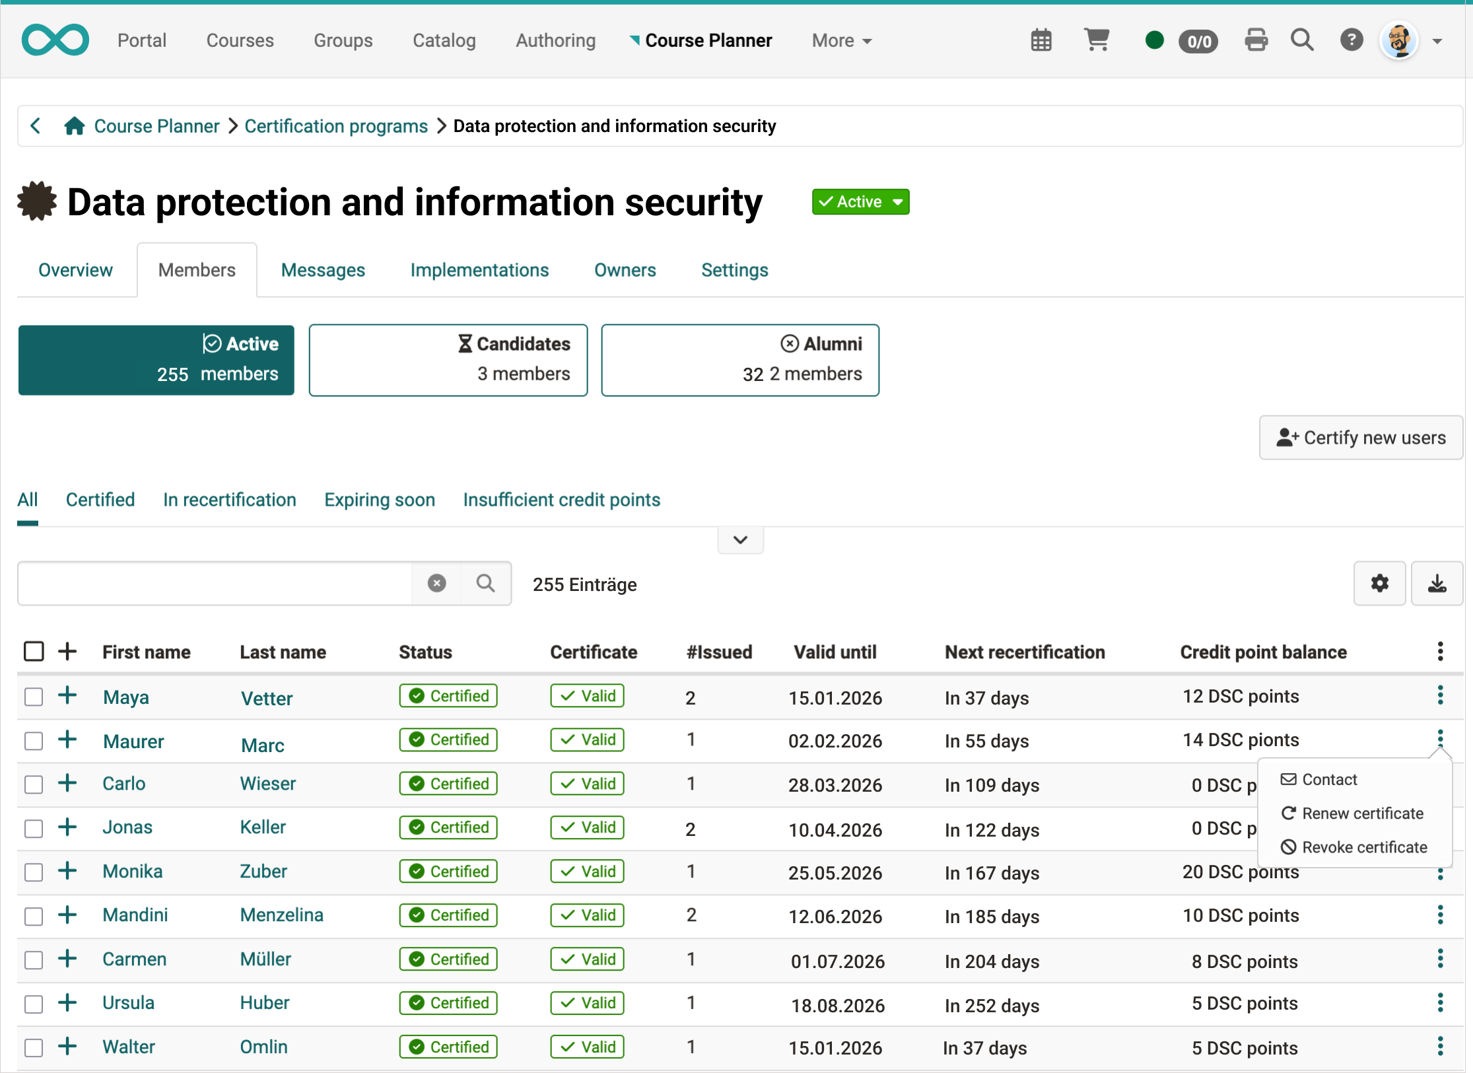
Task: Expand the filter chevron below tabs
Action: coord(740,540)
